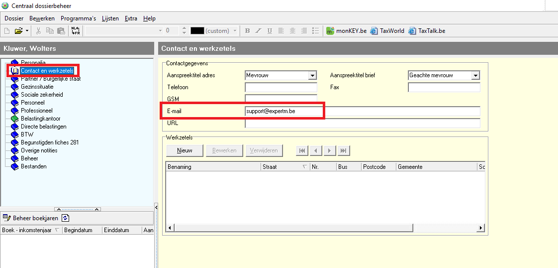Image resolution: width=558 pixels, height=268 pixels.
Task: Click the Beheer boekjaren button
Action: 31,218
